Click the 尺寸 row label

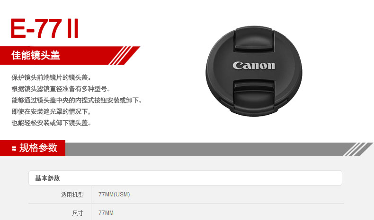click(x=78, y=213)
